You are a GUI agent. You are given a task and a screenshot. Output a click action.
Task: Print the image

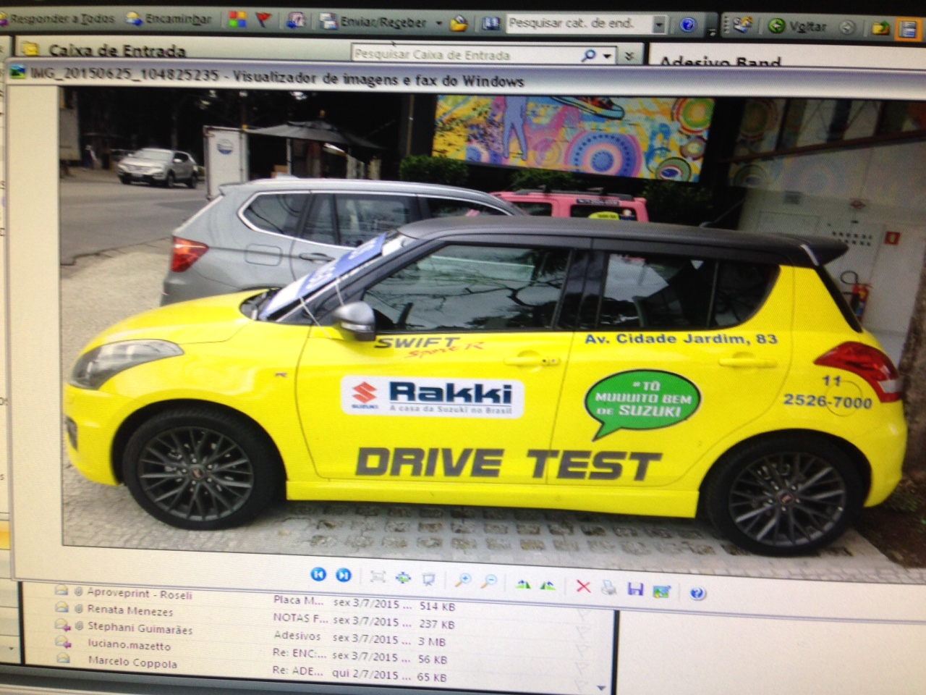click(608, 588)
